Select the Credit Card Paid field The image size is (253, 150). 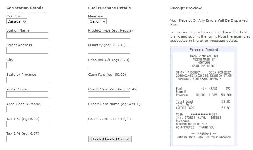click(x=109, y=94)
